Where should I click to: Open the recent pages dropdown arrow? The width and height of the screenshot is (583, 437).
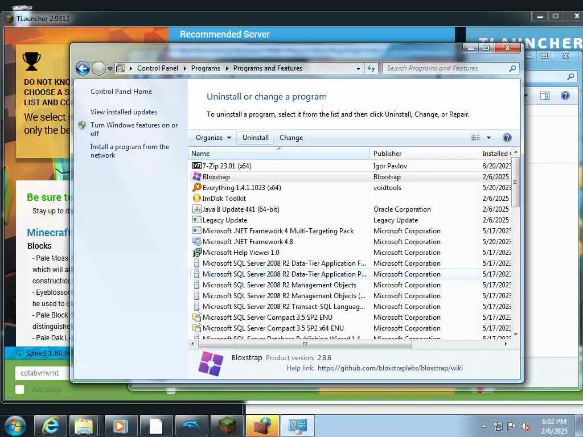(110, 68)
